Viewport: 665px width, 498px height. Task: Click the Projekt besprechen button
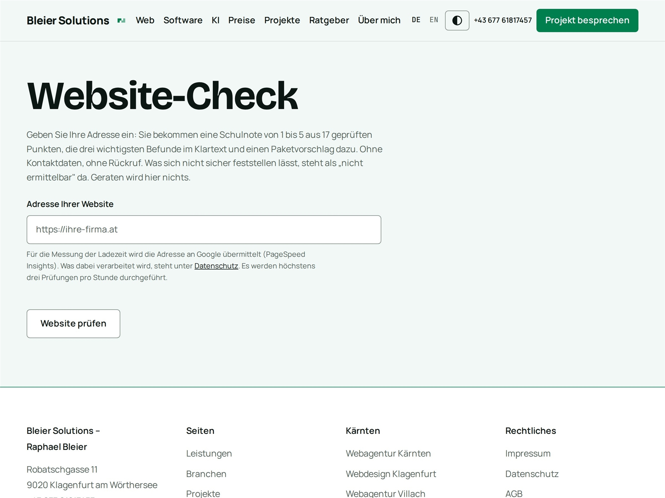coord(587,21)
